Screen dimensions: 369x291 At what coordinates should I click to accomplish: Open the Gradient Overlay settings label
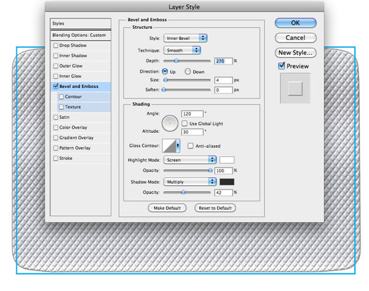click(76, 138)
